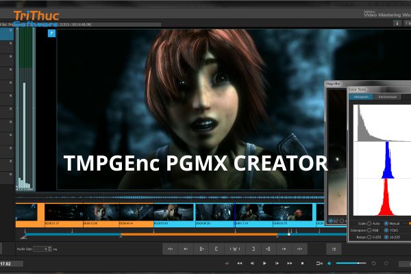Click the white seek handle on the seek bar
Image resolution: width=411 pixels, height=274 pixels.
pyautogui.click(x=289, y=234)
